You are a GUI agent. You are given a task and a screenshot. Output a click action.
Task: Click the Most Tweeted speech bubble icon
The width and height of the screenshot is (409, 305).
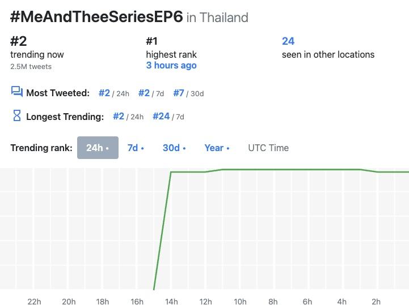tap(16, 92)
